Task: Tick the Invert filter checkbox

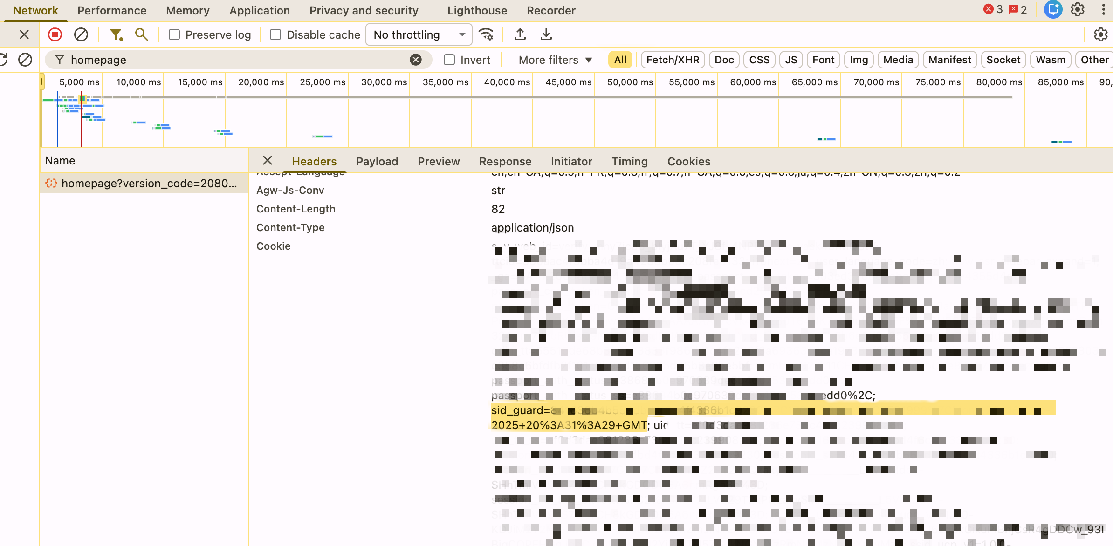Action: 449,60
